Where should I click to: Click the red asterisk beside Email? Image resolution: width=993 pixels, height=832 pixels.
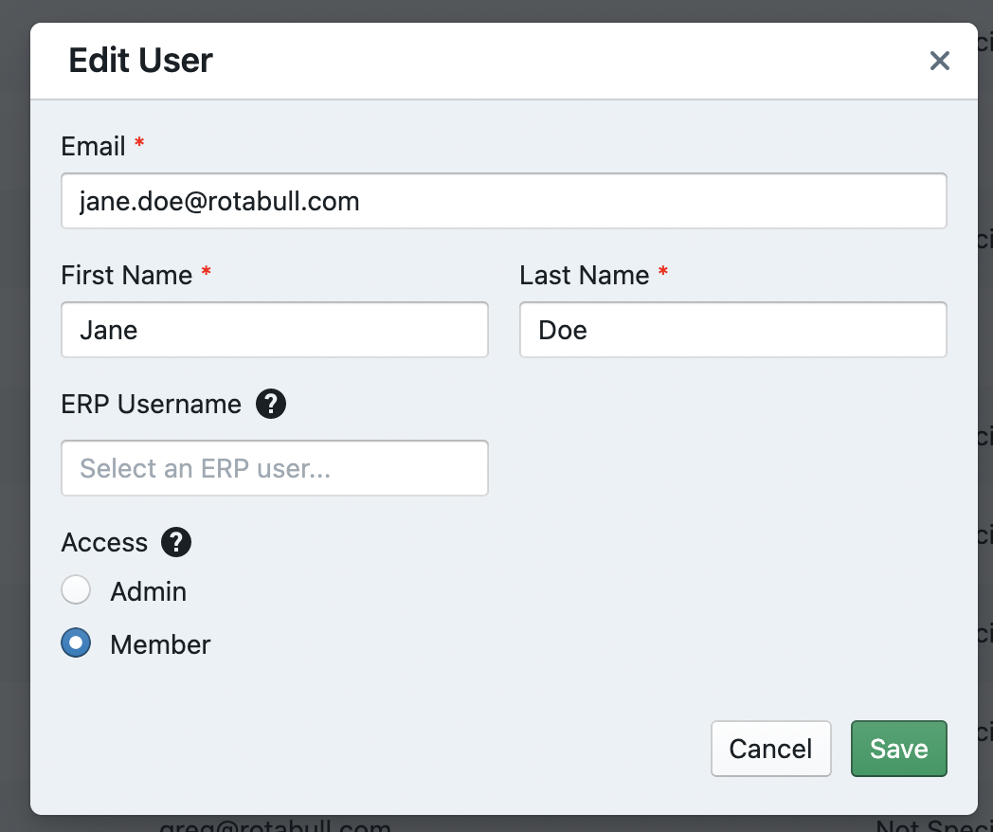point(140,144)
